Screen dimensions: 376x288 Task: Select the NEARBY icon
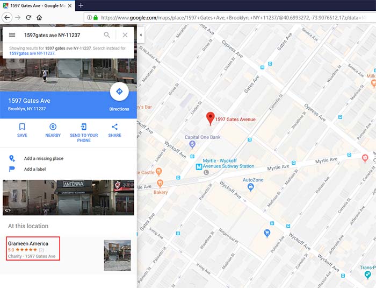coord(53,127)
